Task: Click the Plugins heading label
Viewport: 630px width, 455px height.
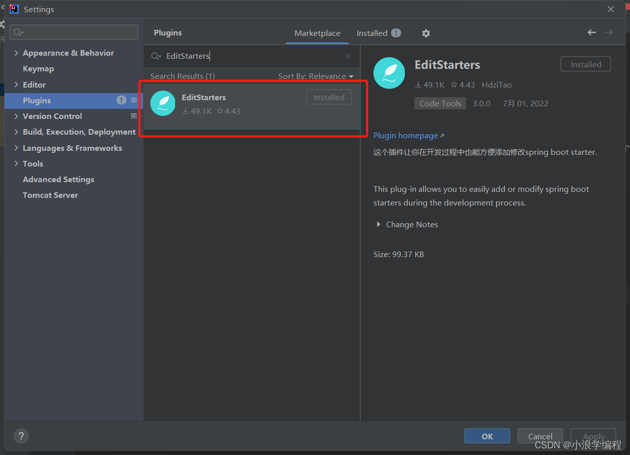Action: click(x=168, y=33)
